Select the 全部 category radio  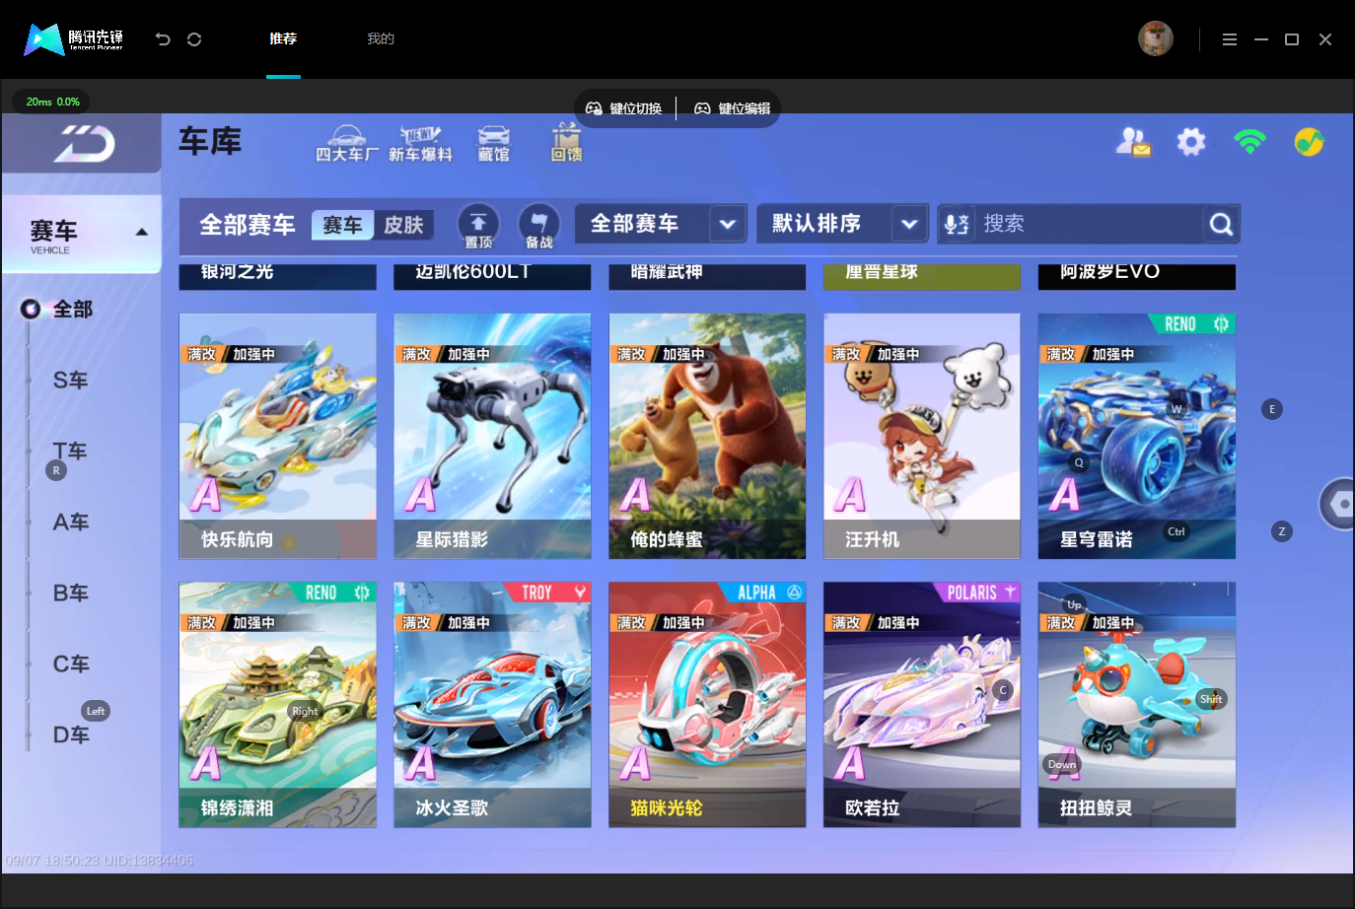[x=31, y=309]
